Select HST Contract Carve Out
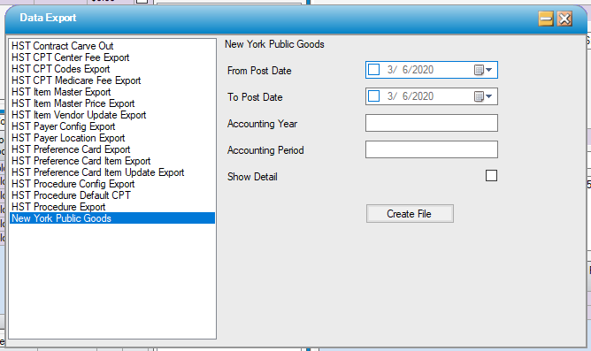The width and height of the screenshot is (591, 351). click(x=112, y=46)
